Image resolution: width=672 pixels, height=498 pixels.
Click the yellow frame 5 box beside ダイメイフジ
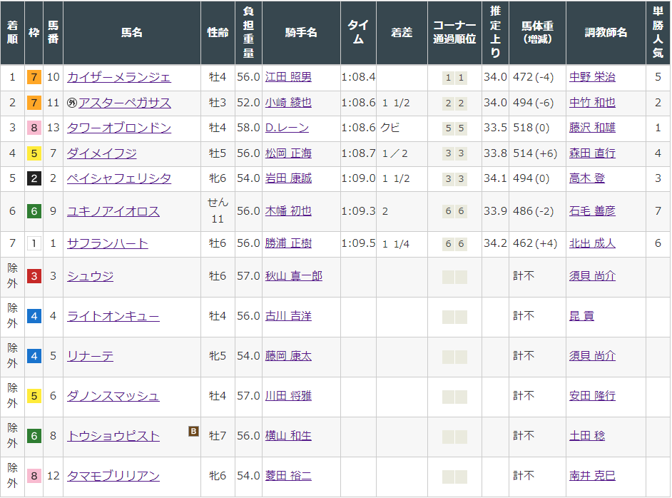pos(34,153)
